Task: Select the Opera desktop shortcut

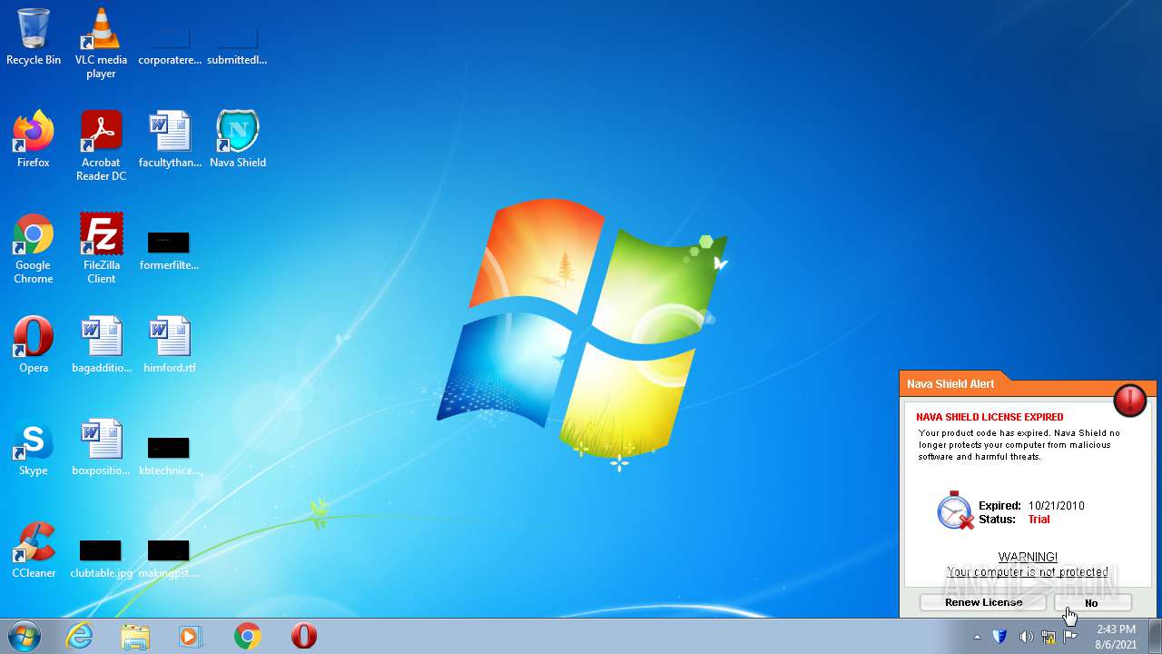Action: click(x=34, y=344)
